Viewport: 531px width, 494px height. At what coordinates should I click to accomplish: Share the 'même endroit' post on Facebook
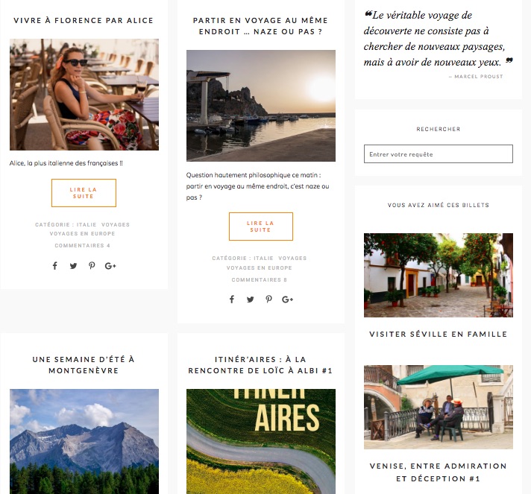click(x=232, y=299)
